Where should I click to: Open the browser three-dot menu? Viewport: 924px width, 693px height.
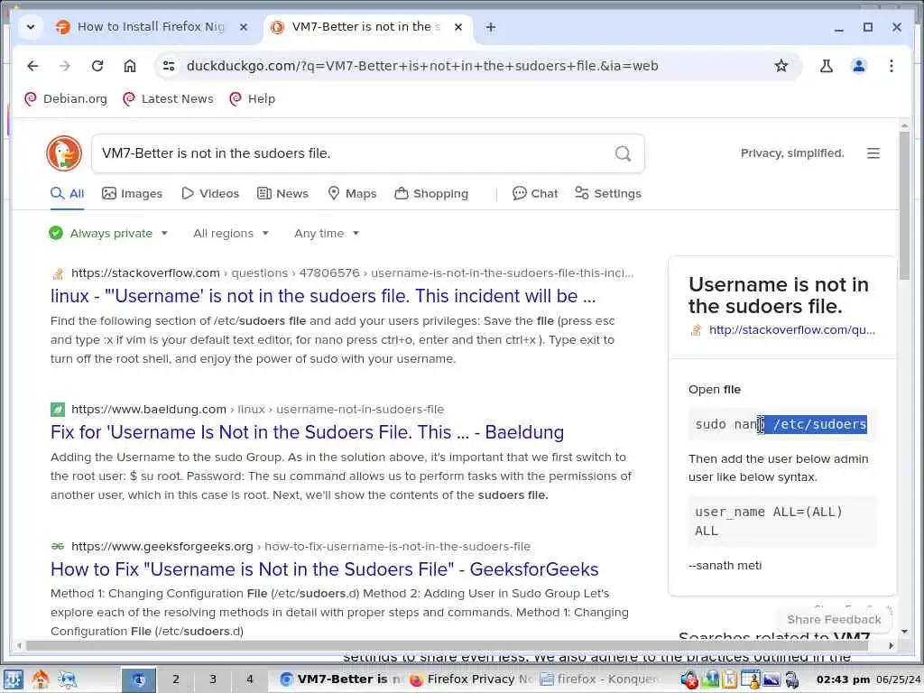(x=891, y=65)
